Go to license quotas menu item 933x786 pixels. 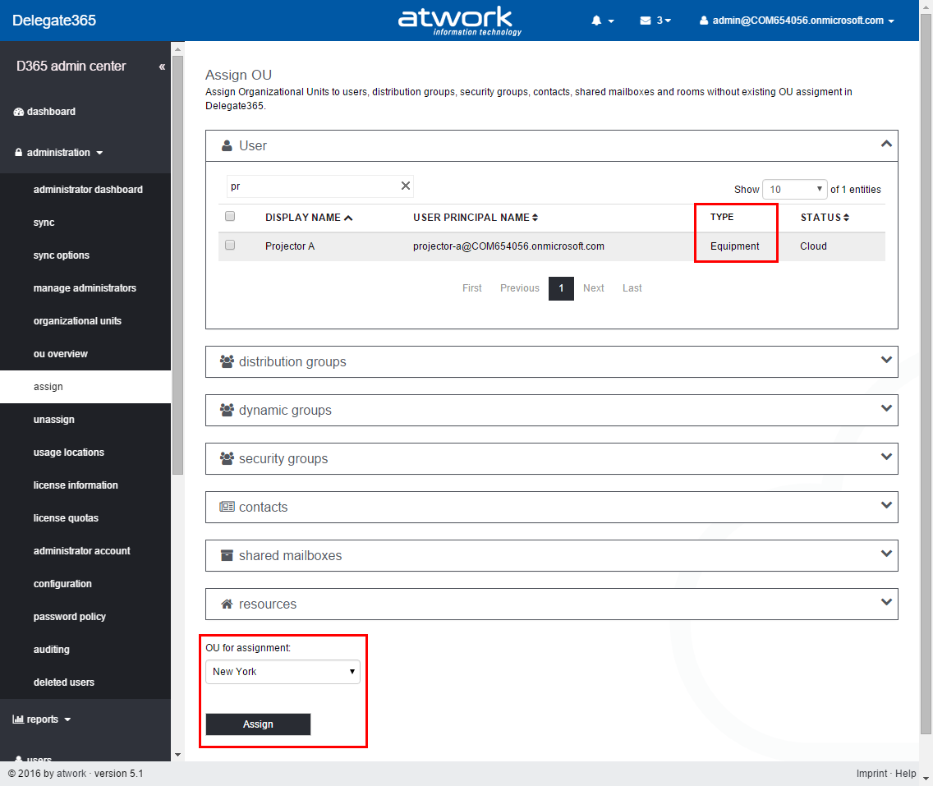pyautogui.click(x=66, y=518)
